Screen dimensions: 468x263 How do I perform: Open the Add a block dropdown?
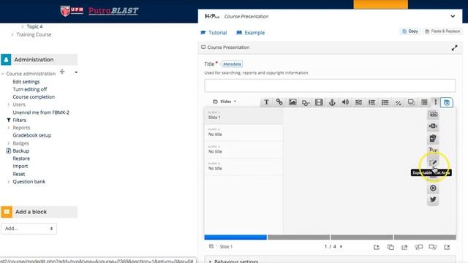(x=29, y=229)
